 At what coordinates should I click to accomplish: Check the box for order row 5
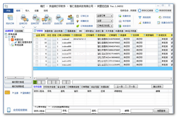tap(37, 57)
